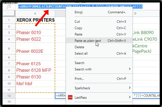
Task: Click Search in the context menu
Action: (x=99, y=63)
